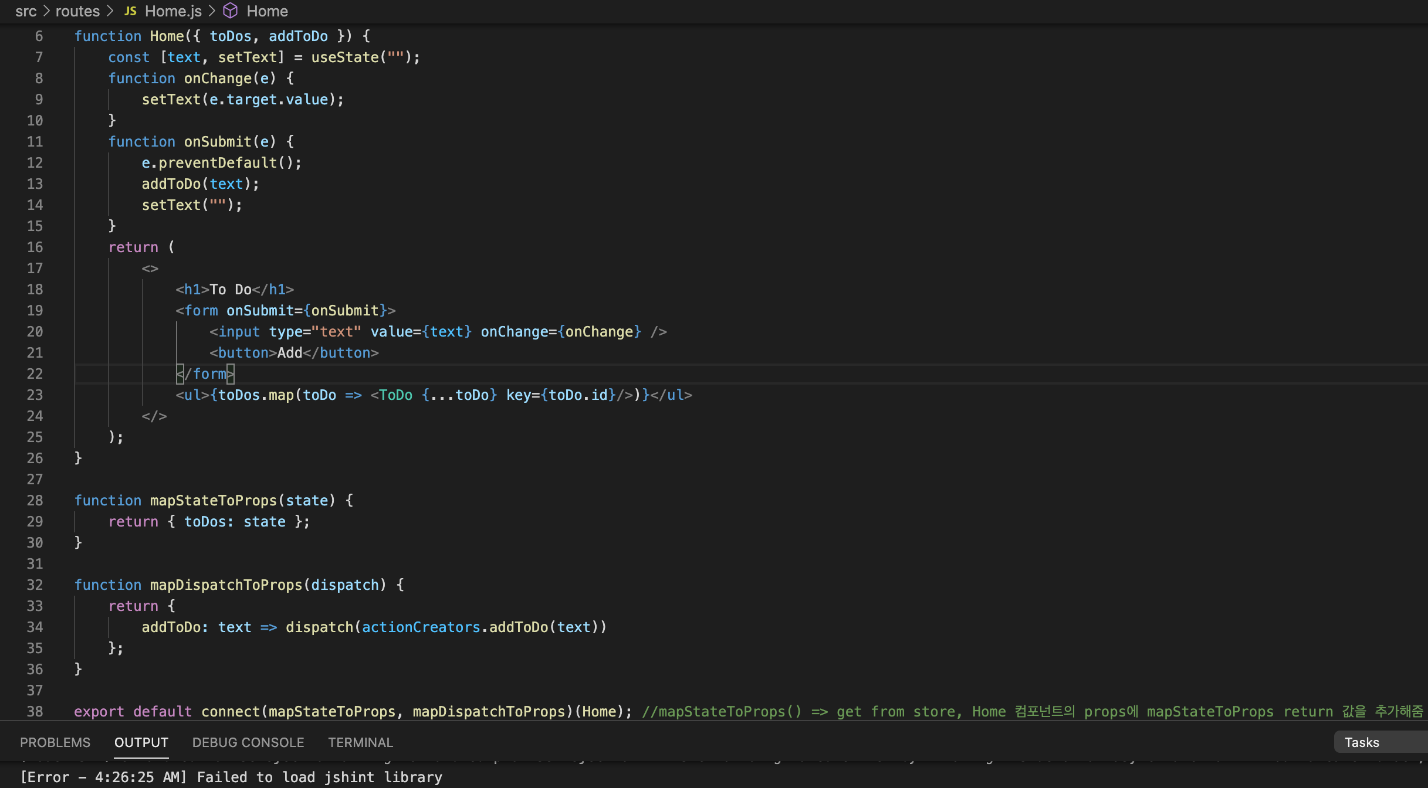Click actionCreators identifier on line 34
The height and width of the screenshot is (788, 1428).
pyautogui.click(x=421, y=627)
